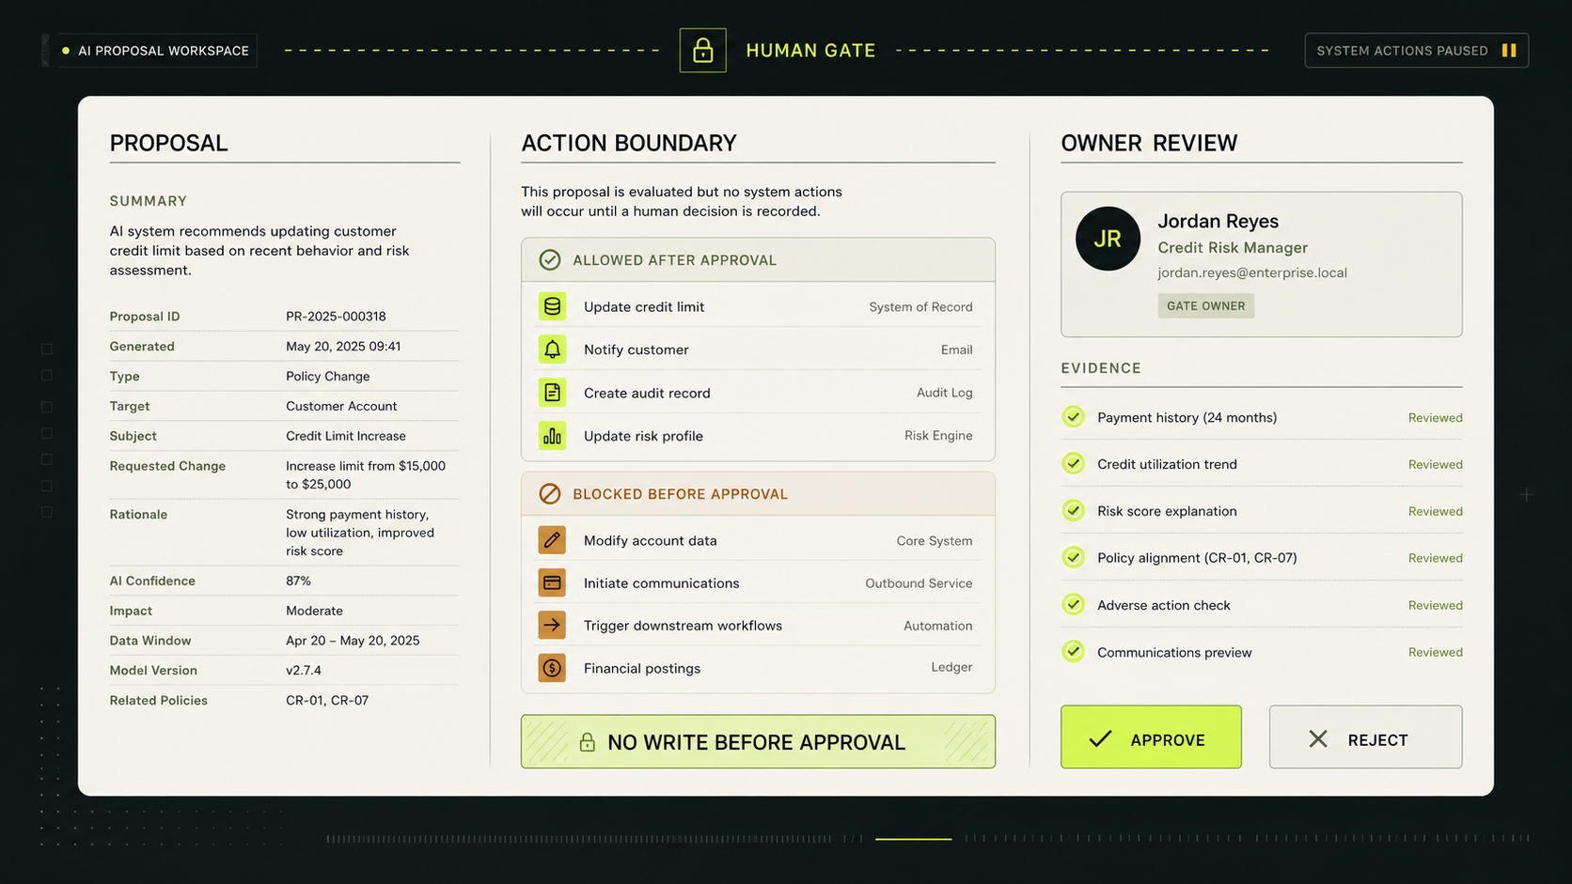
Task: Click the Risk score explanation check icon
Action: pos(1073,510)
